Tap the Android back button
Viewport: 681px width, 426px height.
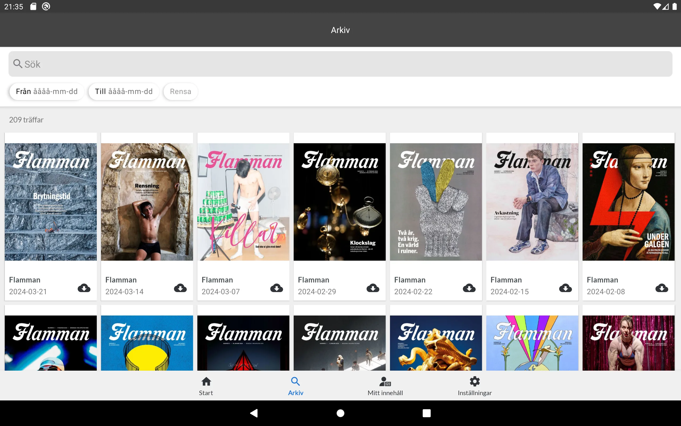click(254, 413)
